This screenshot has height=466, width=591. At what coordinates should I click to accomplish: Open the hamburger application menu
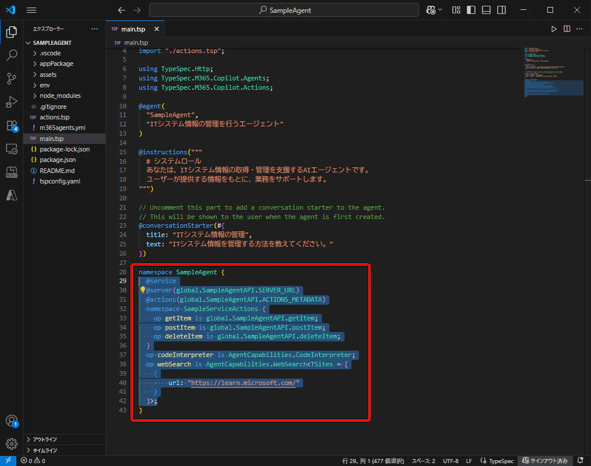click(x=31, y=10)
